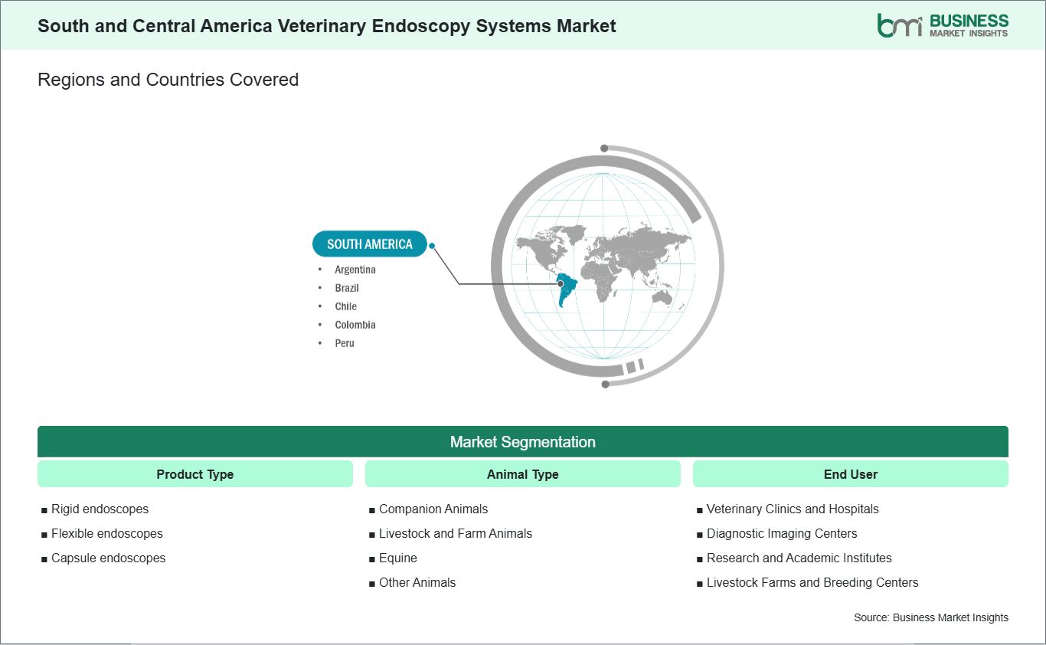Select Chile in the country list
The width and height of the screenshot is (1046, 645).
tap(346, 306)
